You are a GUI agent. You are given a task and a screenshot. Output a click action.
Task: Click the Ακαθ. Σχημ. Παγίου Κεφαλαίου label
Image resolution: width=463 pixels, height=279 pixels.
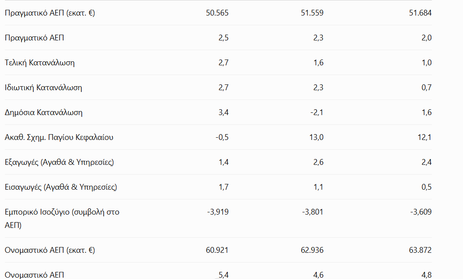point(59,137)
